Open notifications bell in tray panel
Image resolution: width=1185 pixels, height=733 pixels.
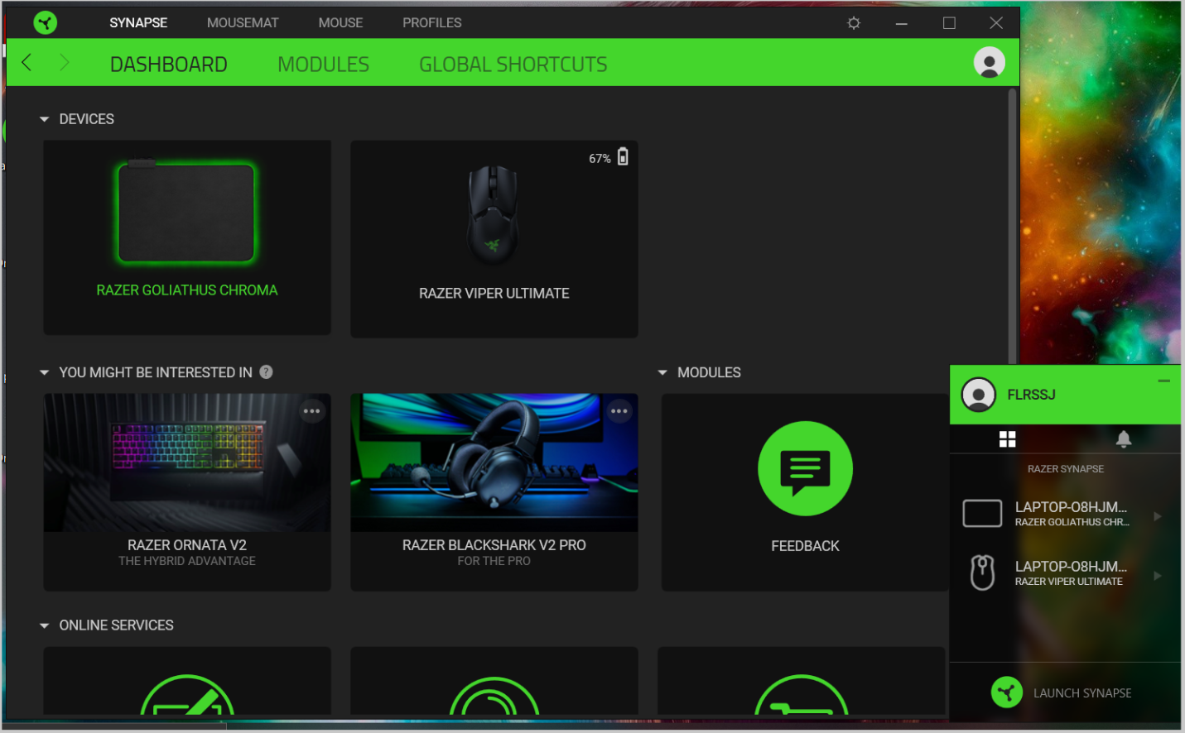click(1124, 439)
